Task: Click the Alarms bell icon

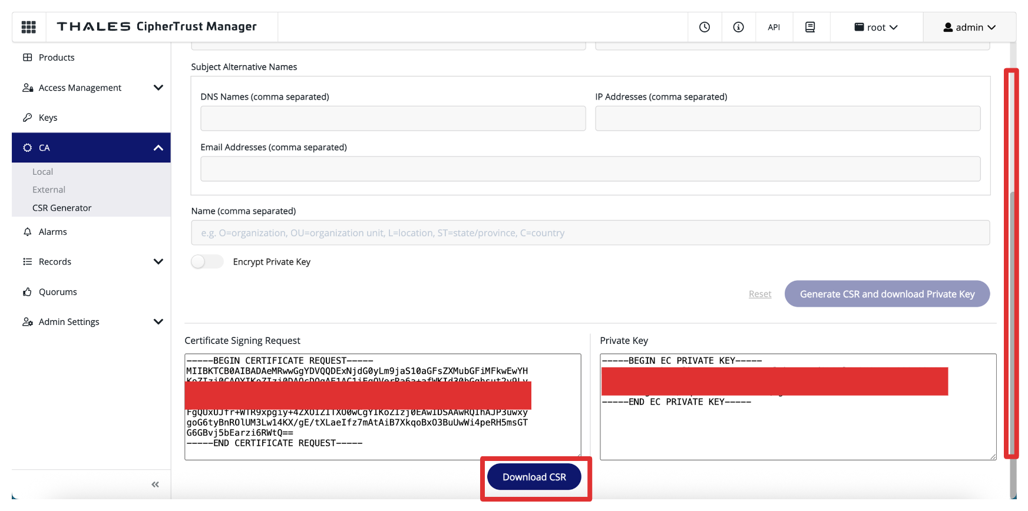Action: coord(27,232)
